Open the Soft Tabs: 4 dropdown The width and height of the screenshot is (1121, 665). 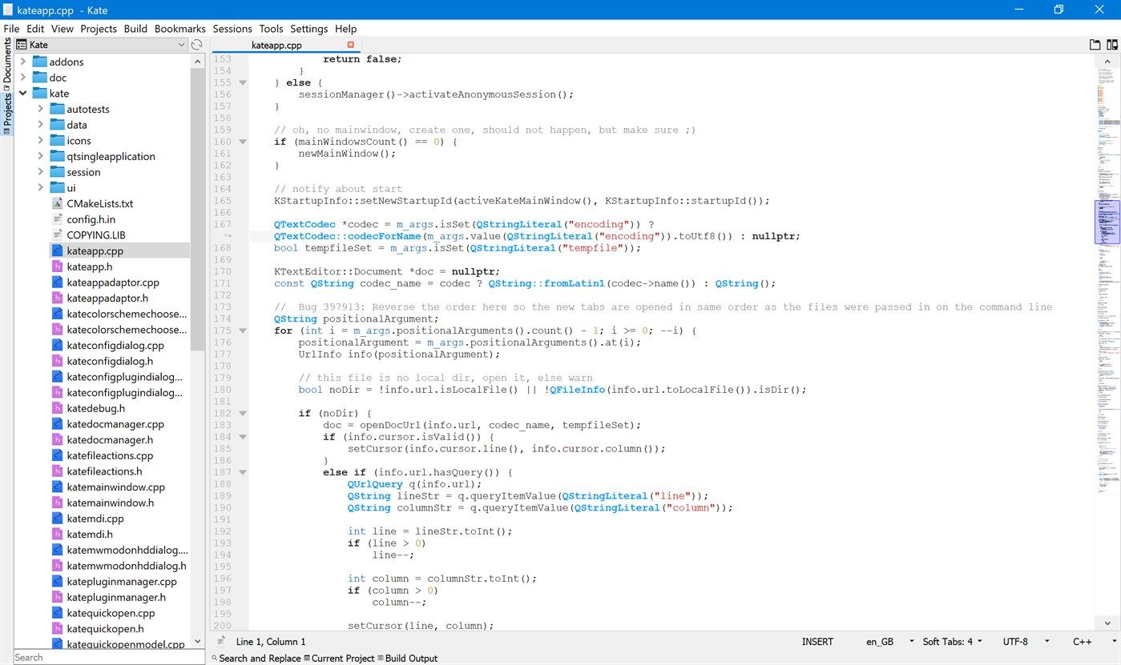tap(953, 641)
